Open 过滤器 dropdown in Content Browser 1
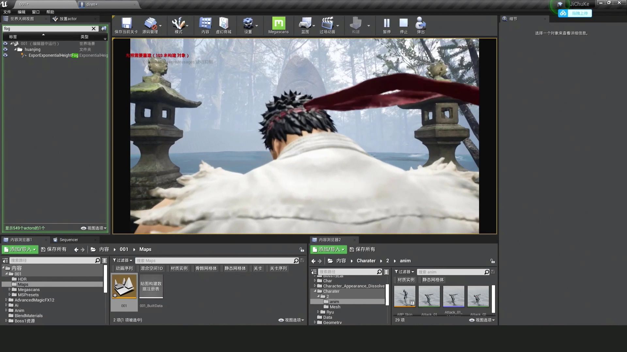 click(122, 260)
